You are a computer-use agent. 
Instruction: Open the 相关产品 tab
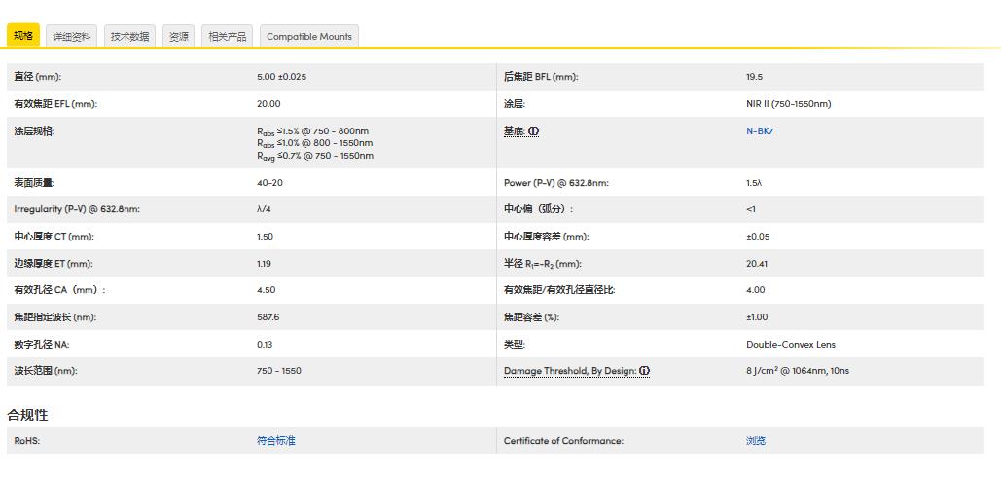point(228,36)
